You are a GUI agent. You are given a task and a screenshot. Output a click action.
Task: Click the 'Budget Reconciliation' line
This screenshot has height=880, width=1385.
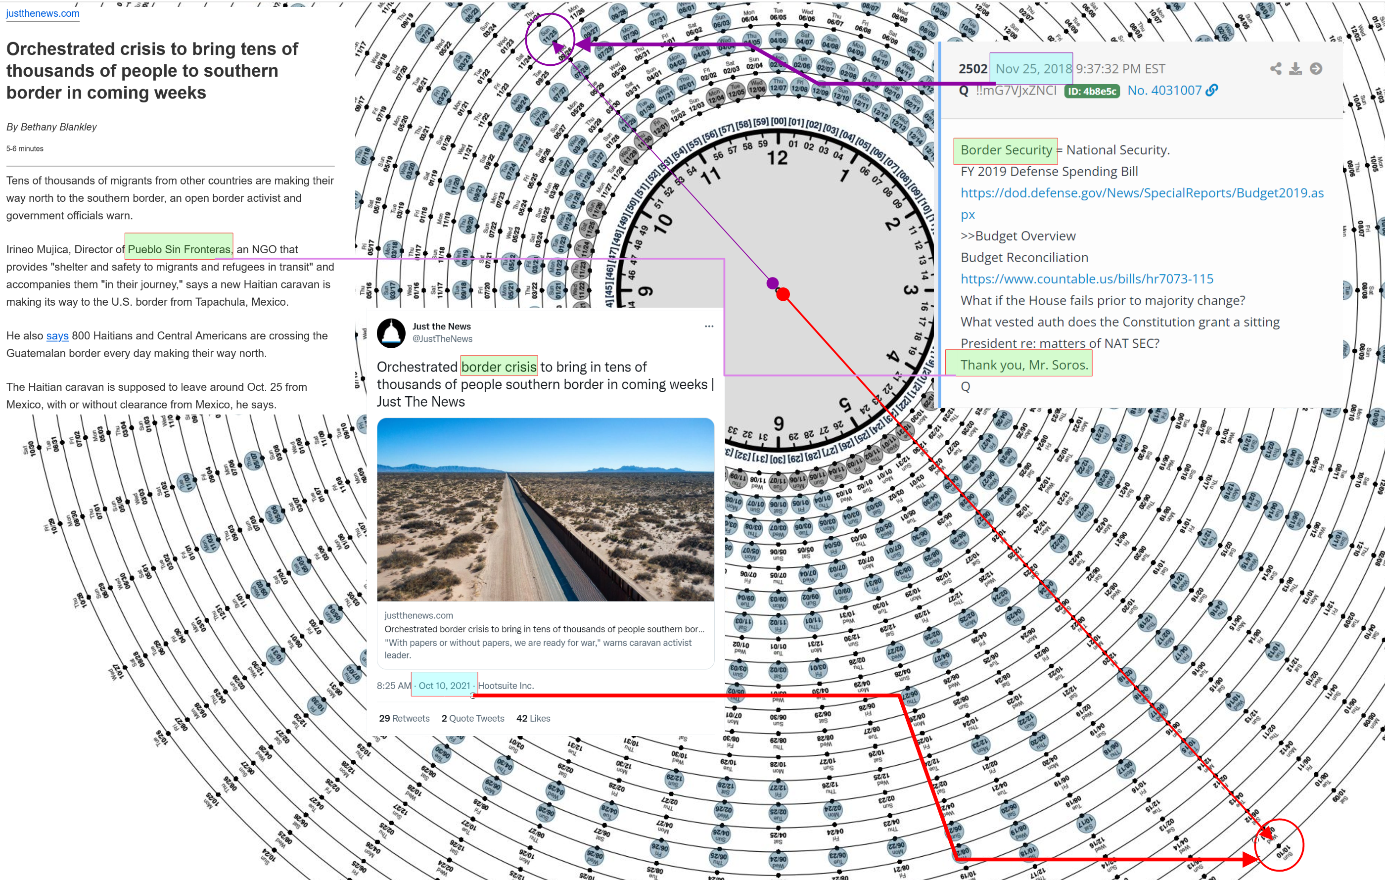1024,258
